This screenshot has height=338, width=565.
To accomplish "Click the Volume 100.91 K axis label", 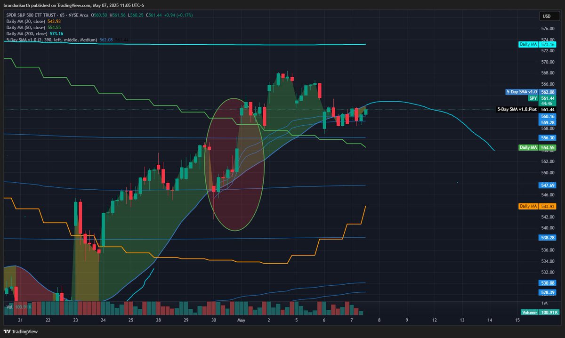I will tap(540, 312).
